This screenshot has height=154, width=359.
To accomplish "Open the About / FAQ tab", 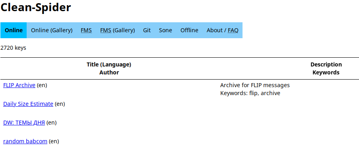I will point(223,30).
